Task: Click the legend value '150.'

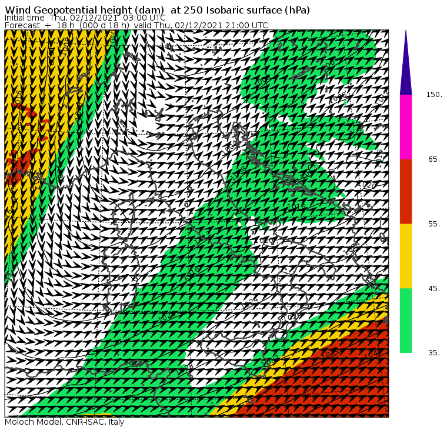Action: coord(434,94)
